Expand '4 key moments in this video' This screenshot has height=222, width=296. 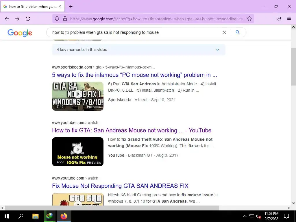coord(138,50)
